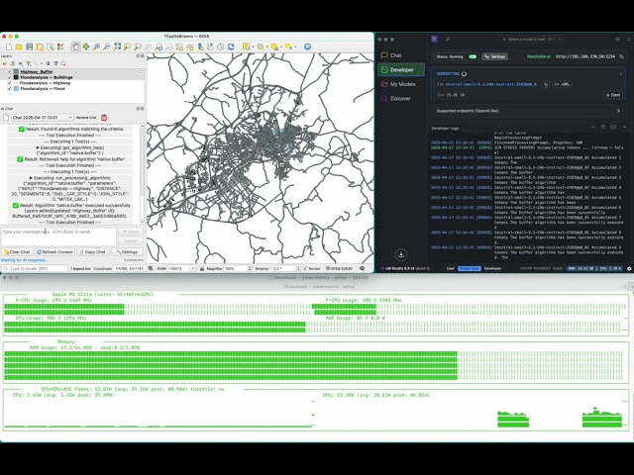Screen dimensions: 634x475
Task: Toggle visibility of Floodanalysis — Flood layer
Action: pos(9,88)
